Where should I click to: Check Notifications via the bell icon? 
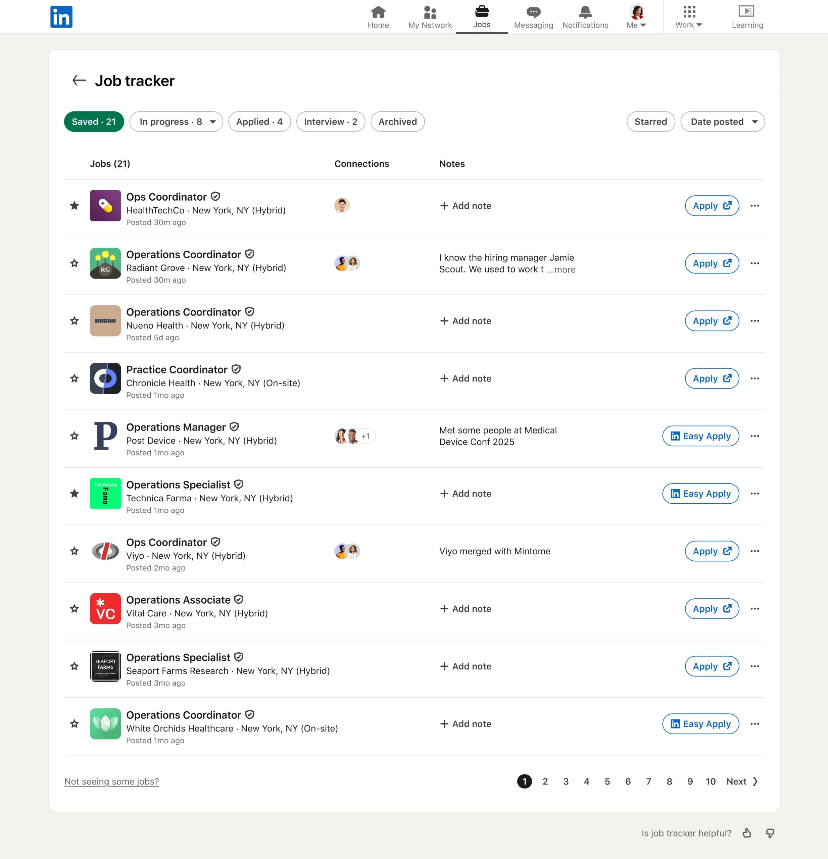[x=585, y=16]
